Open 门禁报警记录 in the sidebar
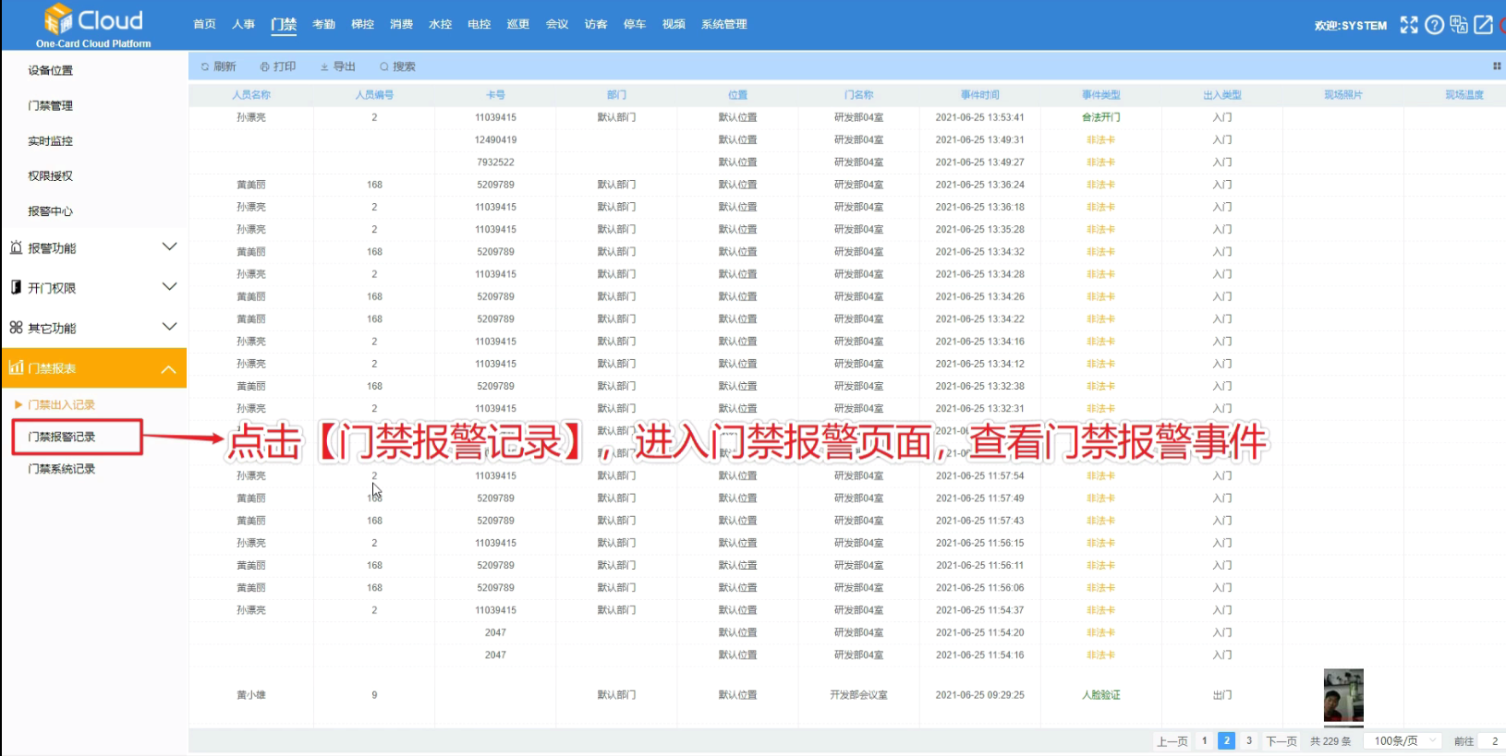Viewport: 1506px width, 756px height. pyautogui.click(x=62, y=437)
